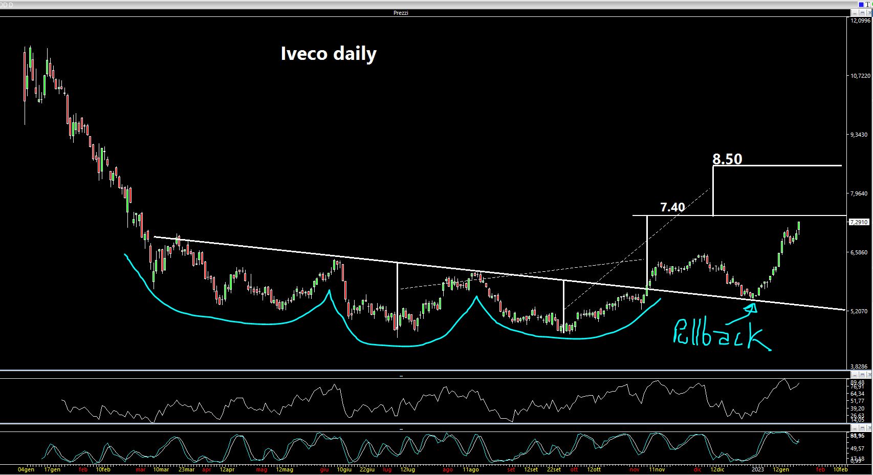Click the 51,77 oscillator axis value
This screenshot has width=873, height=475.
(x=858, y=401)
